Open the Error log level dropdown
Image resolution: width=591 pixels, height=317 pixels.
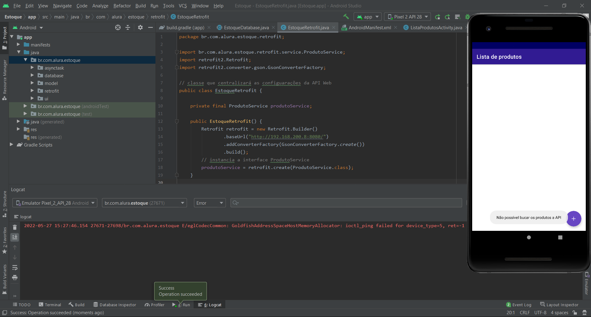tap(210, 203)
